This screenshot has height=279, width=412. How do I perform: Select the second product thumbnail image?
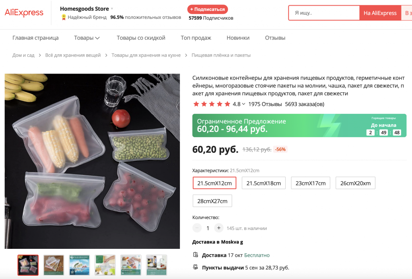(54, 265)
